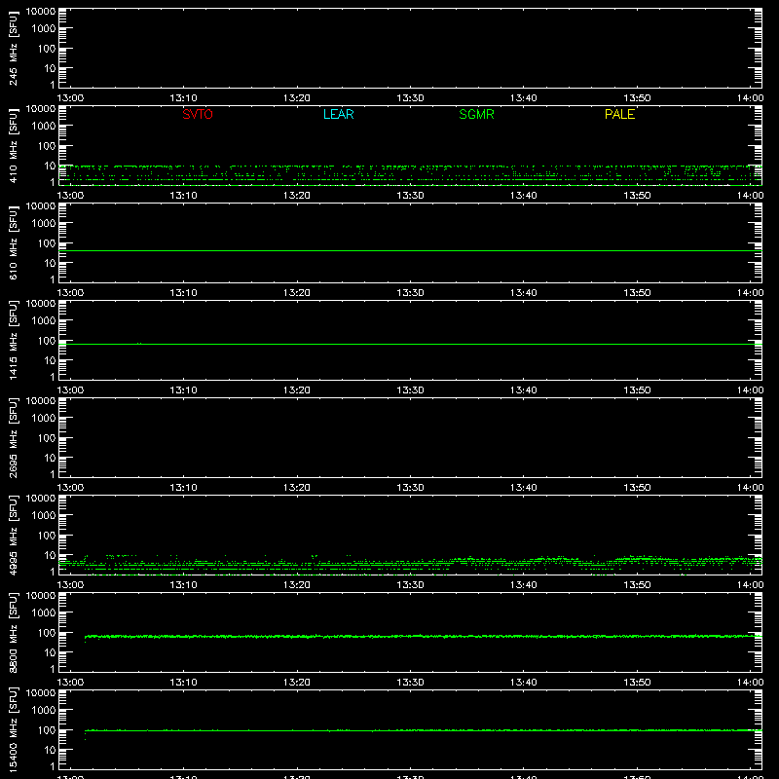Select the 610 MHz [SFU] axis title
Viewport: 779px width, 779px height.
14,242
